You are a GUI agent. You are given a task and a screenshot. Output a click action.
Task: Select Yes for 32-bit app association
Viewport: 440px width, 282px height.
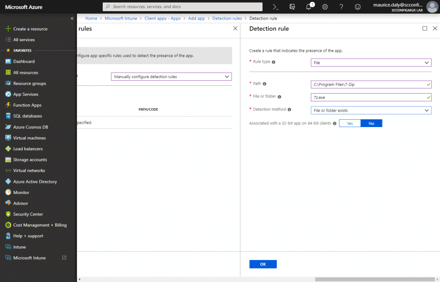350,123
